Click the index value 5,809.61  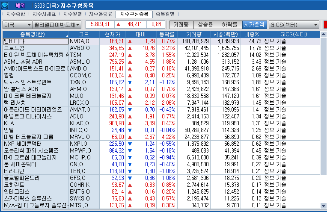click(100, 24)
